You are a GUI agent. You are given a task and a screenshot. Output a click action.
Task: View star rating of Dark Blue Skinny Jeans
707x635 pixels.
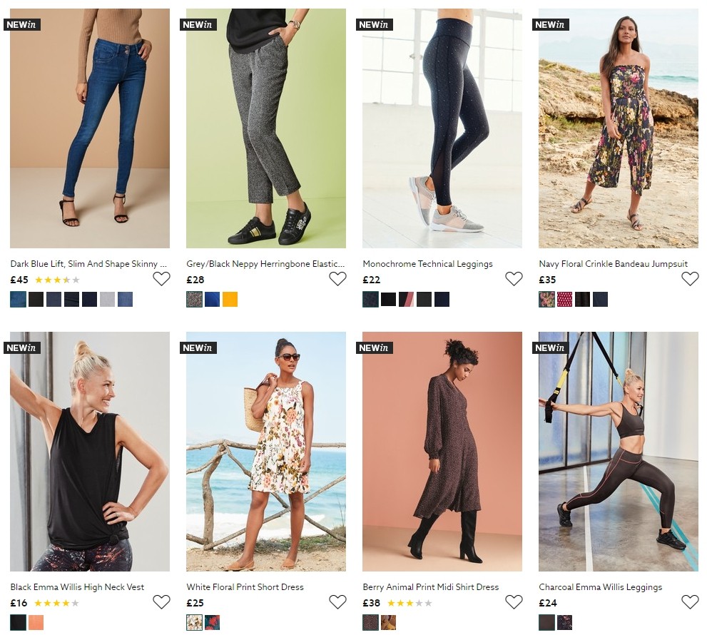(57, 280)
